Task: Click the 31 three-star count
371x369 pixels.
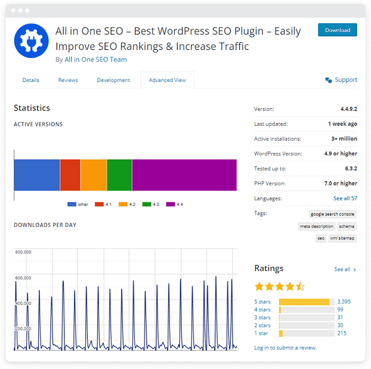Action: pos(340,317)
